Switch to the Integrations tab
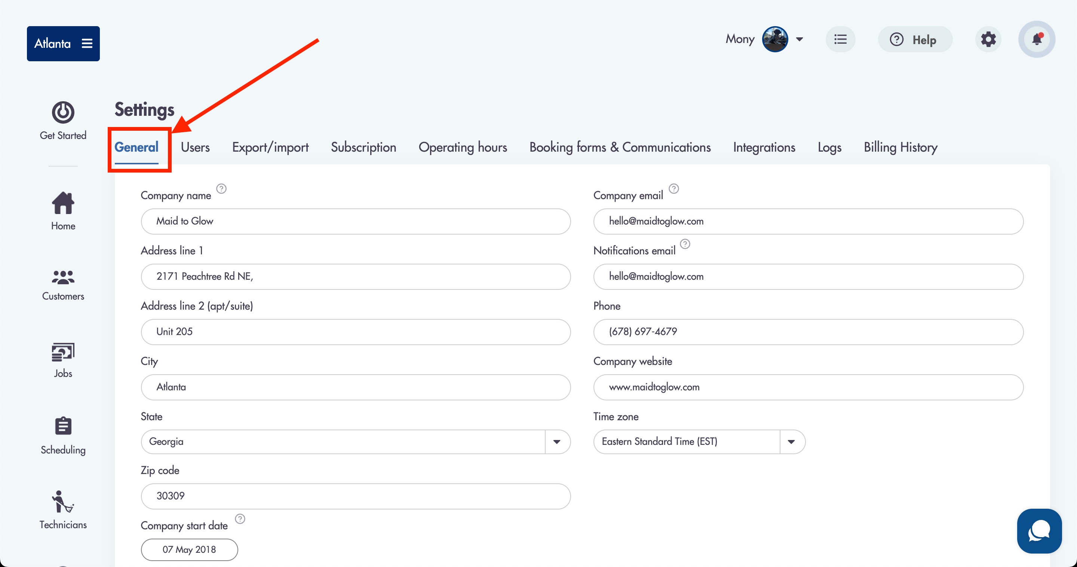Viewport: 1077px width, 567px height. tap(764, 148)
